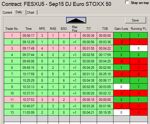Select the time cell 11:03:09
The width and height of the screenshot is (150, 124).
tap(28, 112)
